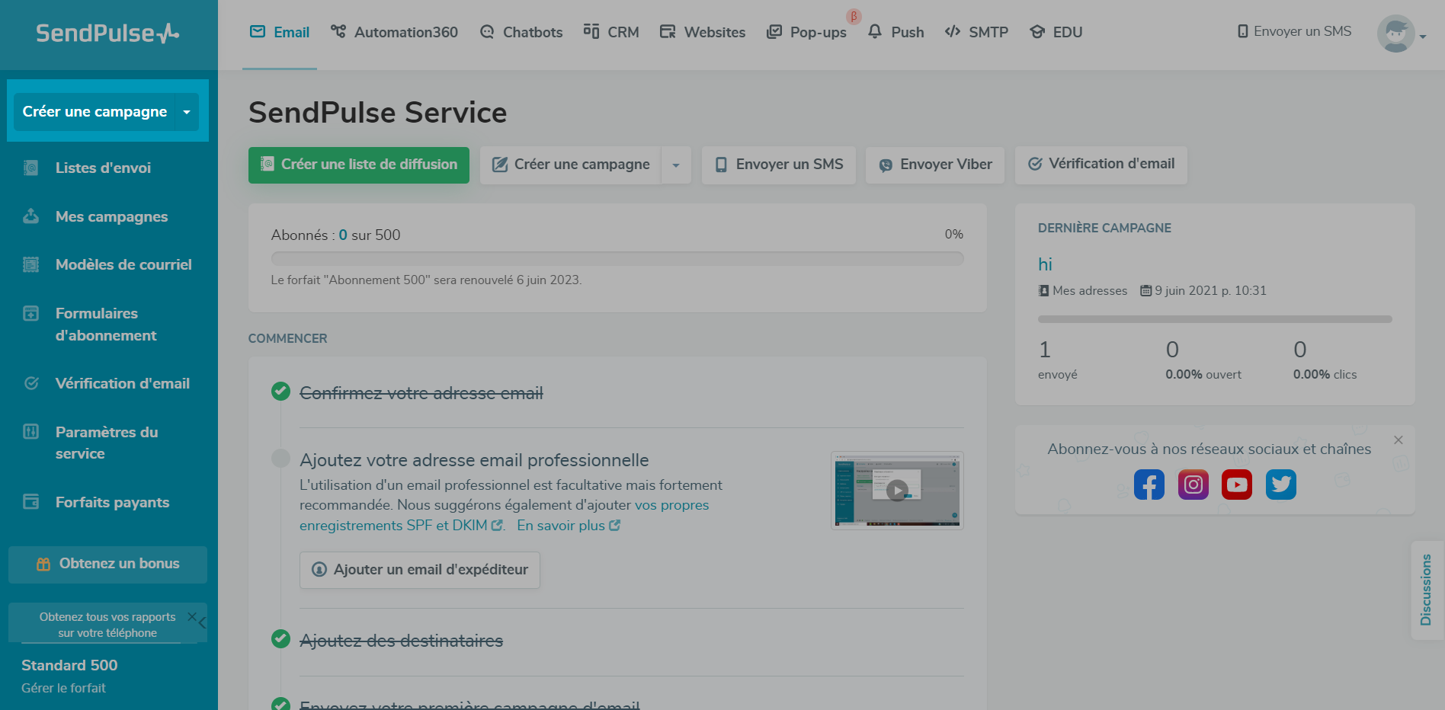Expand the sidebar Créer une campagne dropdown arrow

(x=187, y=112)
